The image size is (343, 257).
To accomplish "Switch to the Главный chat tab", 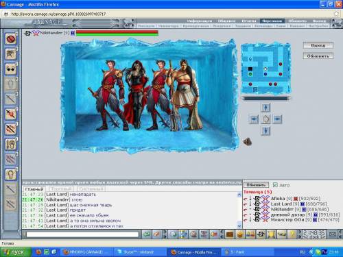I will (x=34, y=189).
